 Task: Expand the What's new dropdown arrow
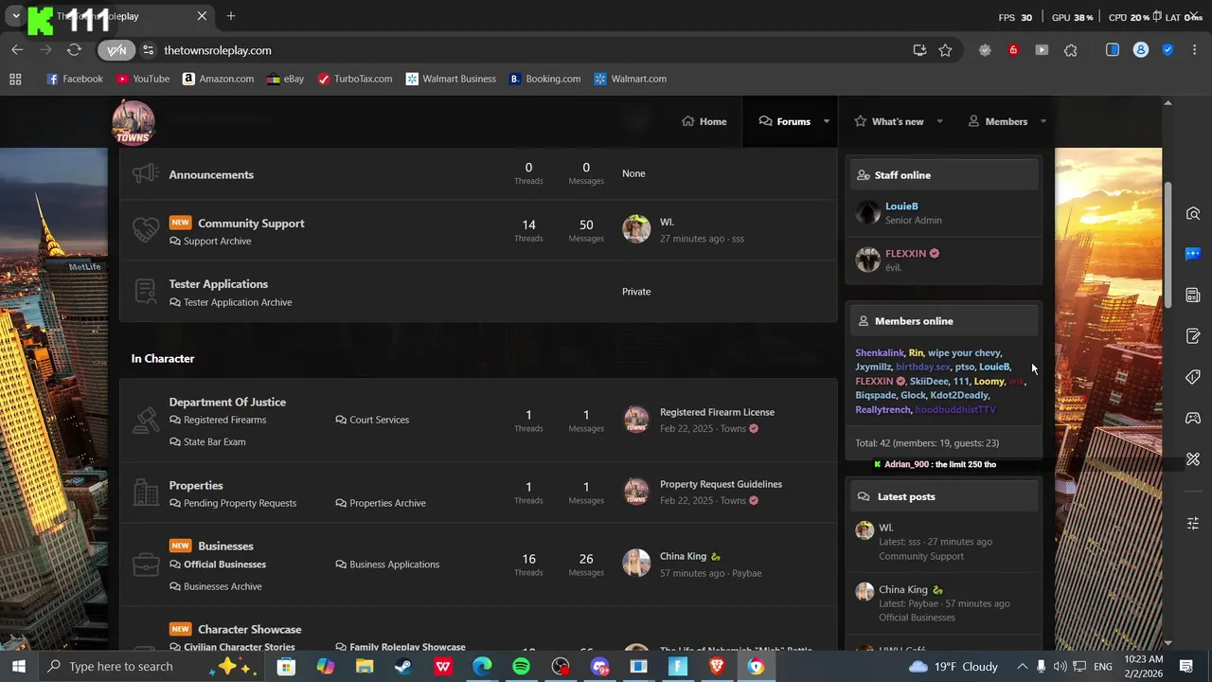pyautogui.click(x=939, y=121)
